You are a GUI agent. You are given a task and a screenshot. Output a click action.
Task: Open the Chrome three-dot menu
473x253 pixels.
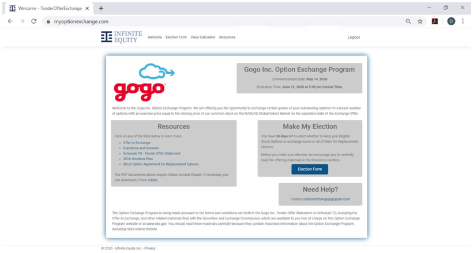point(463,21)
